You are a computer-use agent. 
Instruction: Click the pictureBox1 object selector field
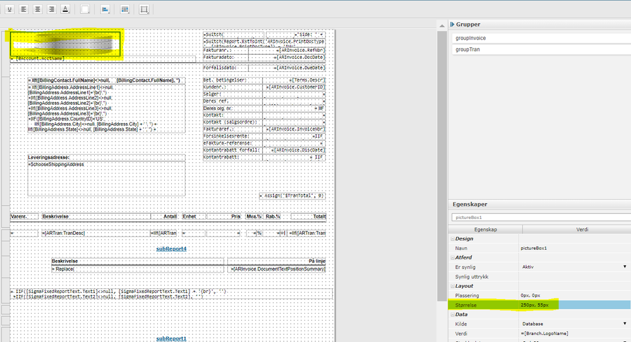tap(541, 218)
